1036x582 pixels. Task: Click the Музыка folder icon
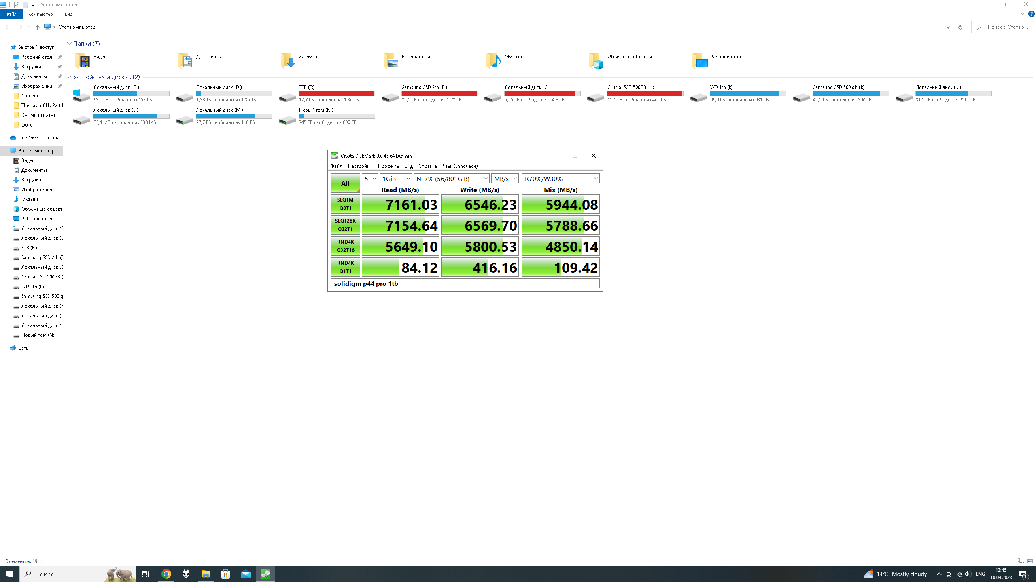pos(493,60)
